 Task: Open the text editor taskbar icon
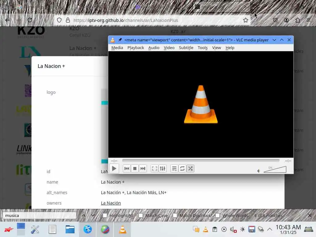(x=52, y=229)
